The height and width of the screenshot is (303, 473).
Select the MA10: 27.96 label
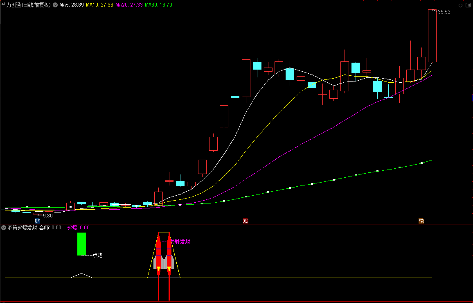click(x=99, y=5)
